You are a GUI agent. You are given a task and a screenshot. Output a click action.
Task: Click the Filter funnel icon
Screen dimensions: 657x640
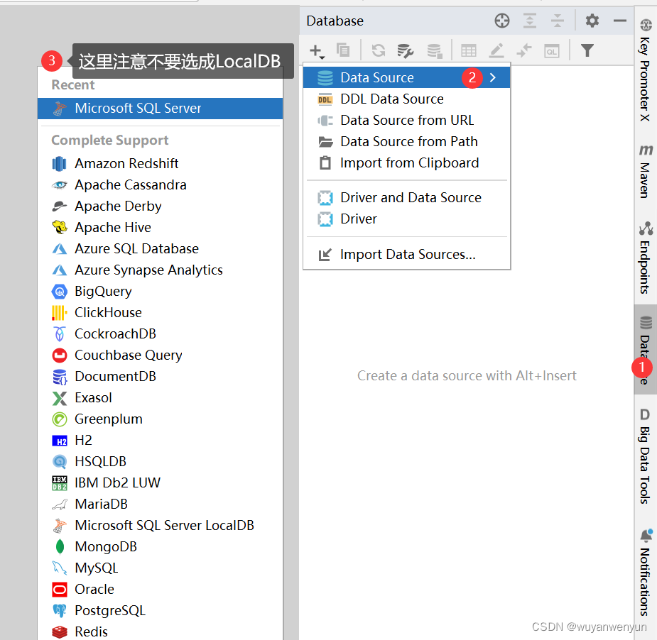pos(587,50)
